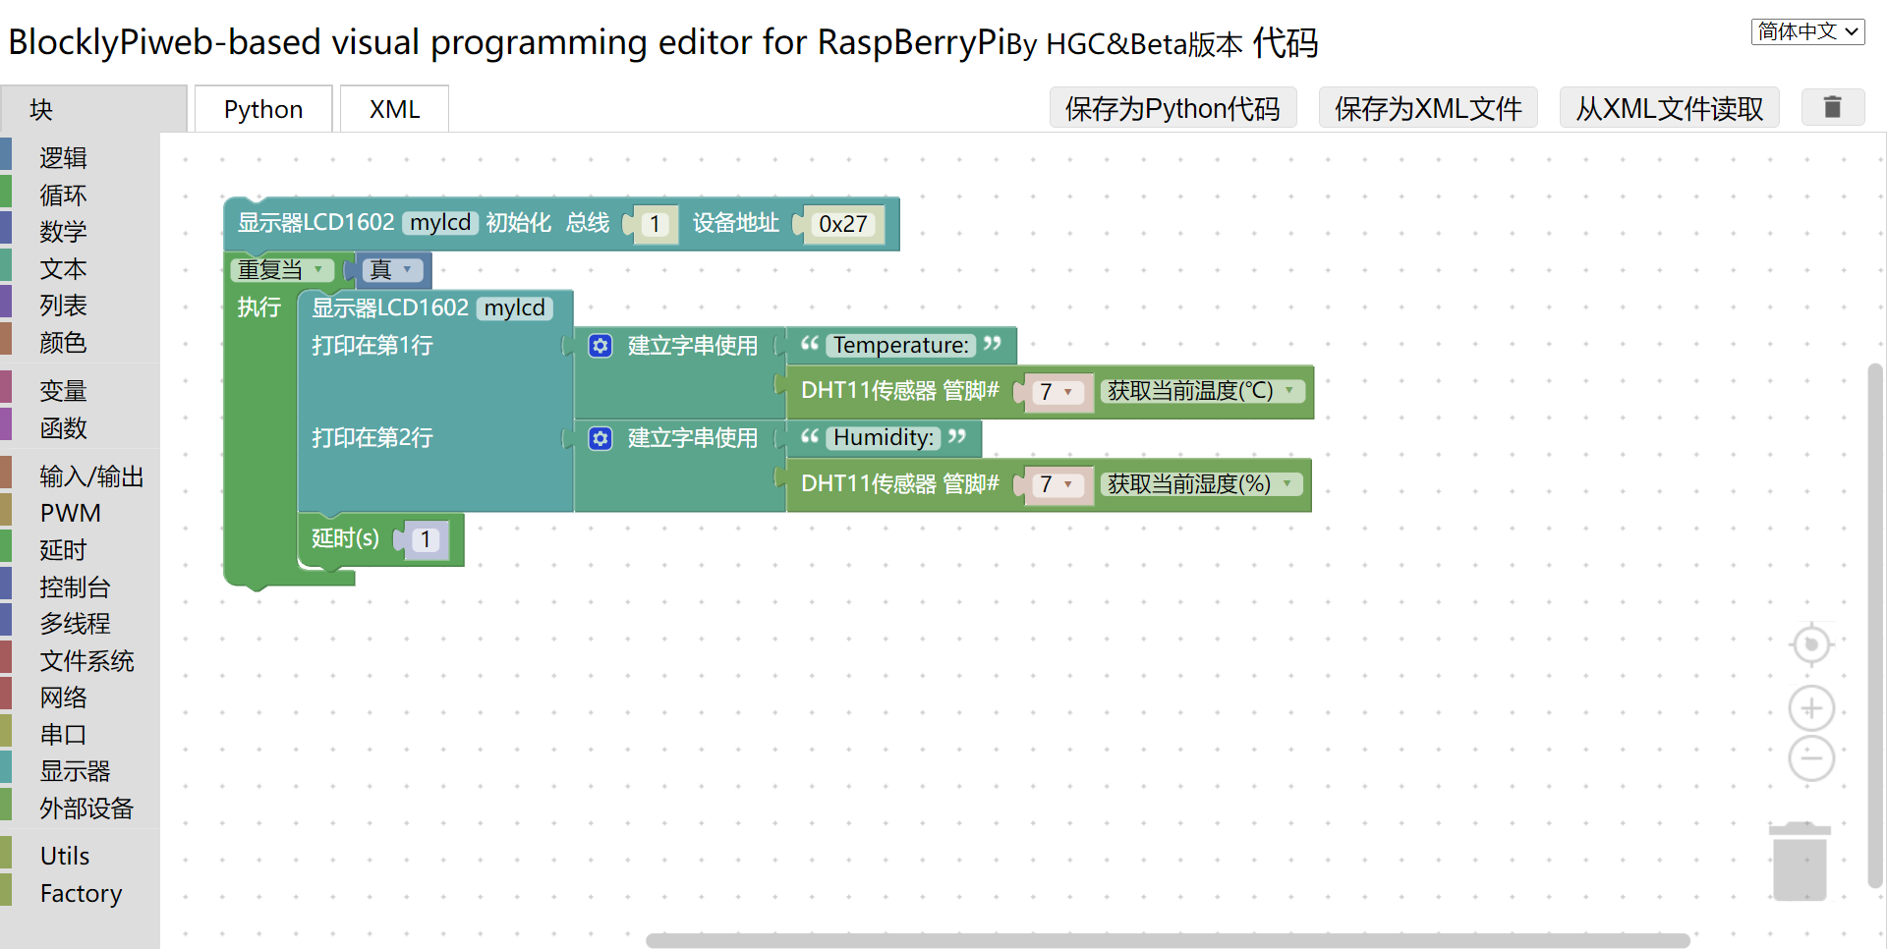Open pin 7 dropdown on humidity sensor block
Viewport: 1887px width, 949px height.
(1057, 484)
